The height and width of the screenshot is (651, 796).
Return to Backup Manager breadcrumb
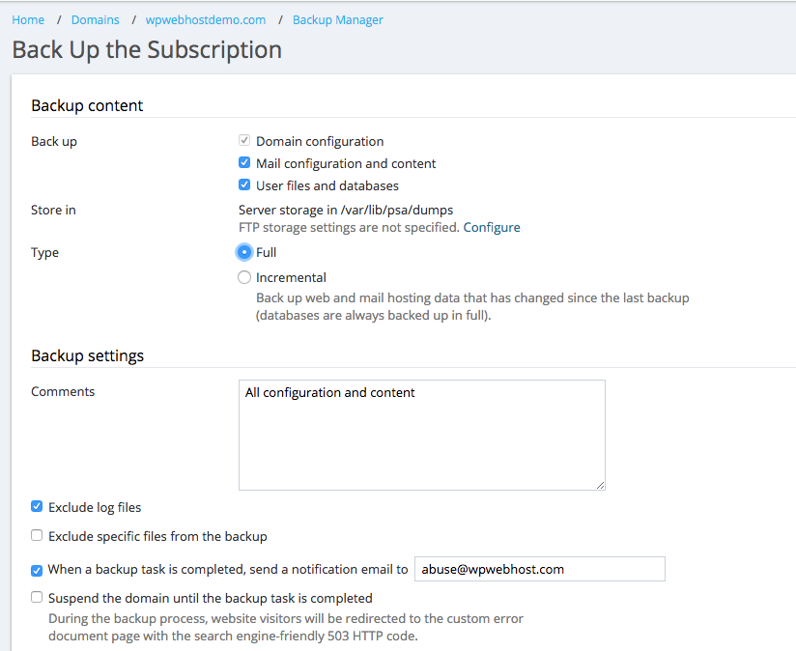tap(337, 19)
